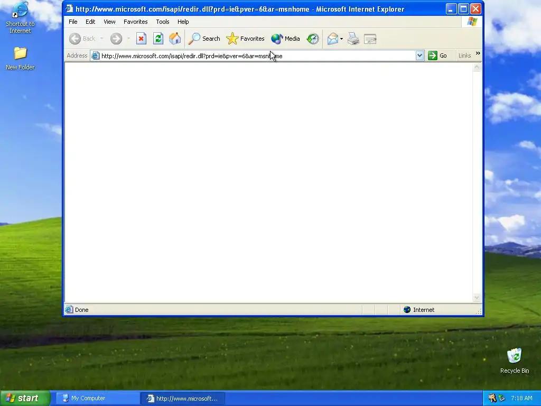Open the Favorites menu
This screenshot has width=541, height=406.
point(136,22)
